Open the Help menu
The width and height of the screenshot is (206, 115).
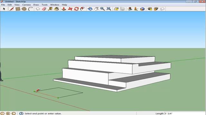pos(64,5)
